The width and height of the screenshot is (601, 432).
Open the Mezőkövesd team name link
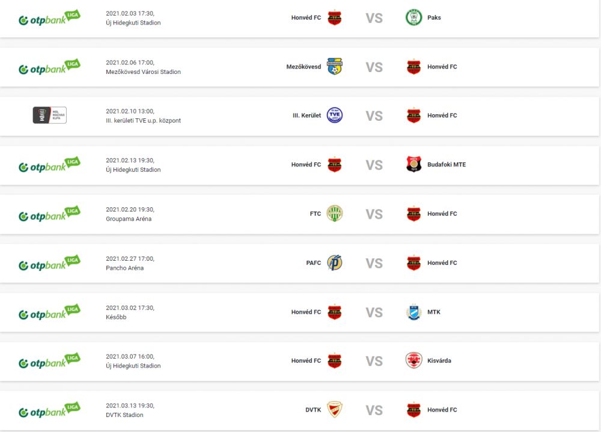point(304,67)
